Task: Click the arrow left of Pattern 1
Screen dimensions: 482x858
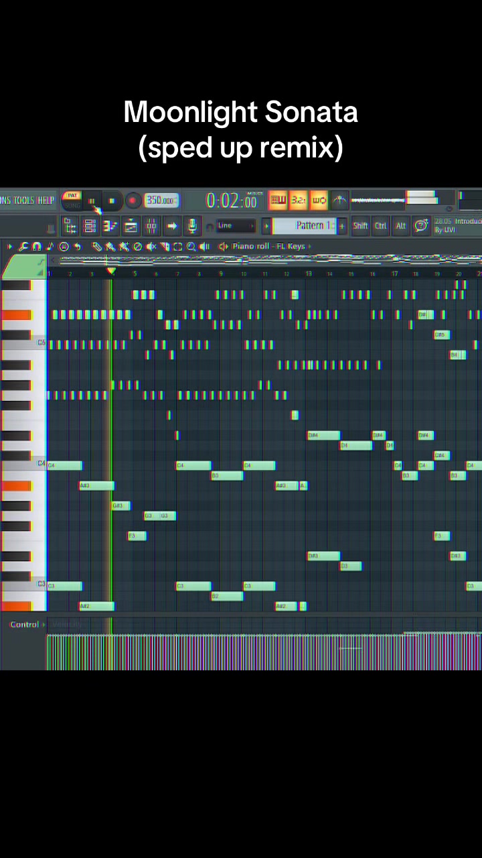Action: coord(266,225)
